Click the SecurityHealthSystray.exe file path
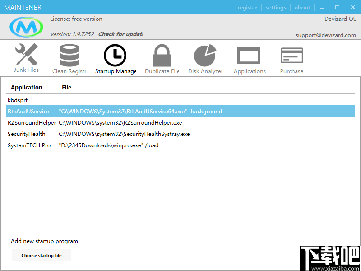Viewport: 361px width, 271px height. [x=125, y=134]
